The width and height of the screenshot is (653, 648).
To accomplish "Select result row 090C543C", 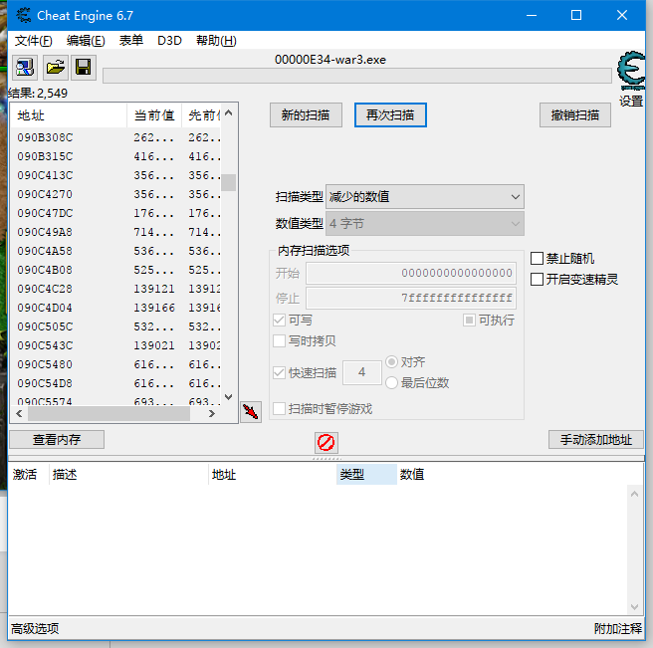I will pyautogui.click(x=115, y=345).
